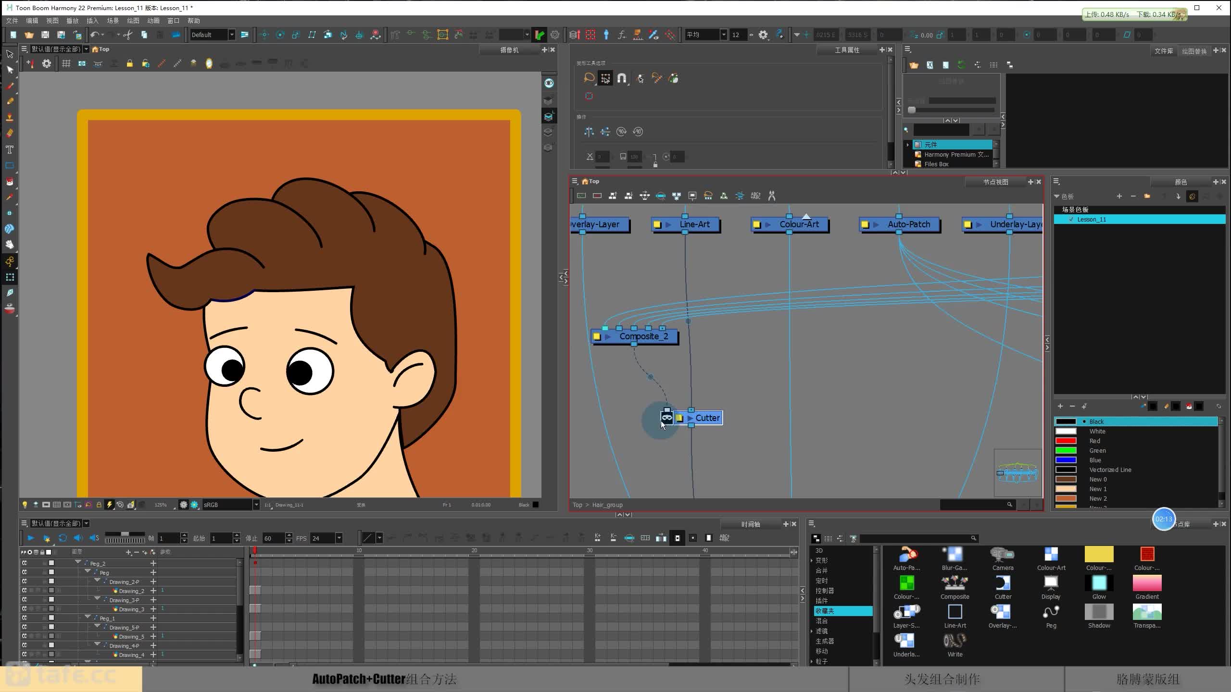Select the Lasso option in tool properties
This screenshot has width=1231, height=692.
tap(589, 78)
